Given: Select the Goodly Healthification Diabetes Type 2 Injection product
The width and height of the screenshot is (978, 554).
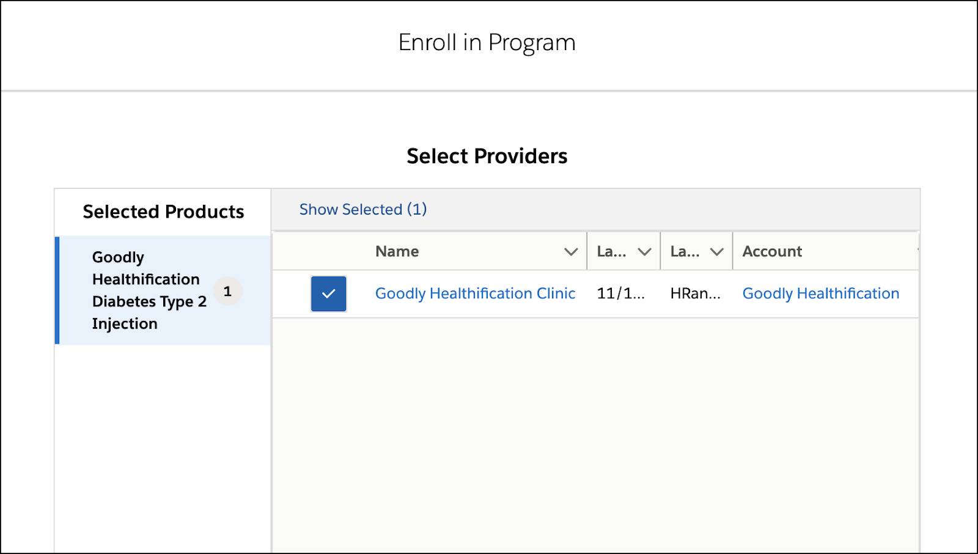Looking at the screenshot, I should (149, 290).
